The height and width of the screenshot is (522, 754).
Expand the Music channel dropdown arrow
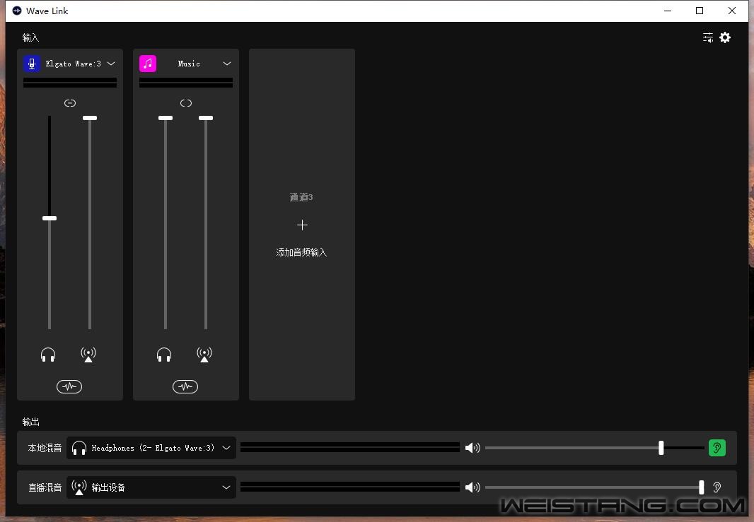coord(227,64)
